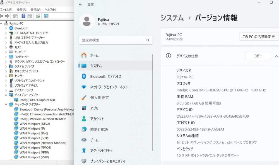Go back using the Settings back arrow
The image size is (279, 165).
click(80, 4)
